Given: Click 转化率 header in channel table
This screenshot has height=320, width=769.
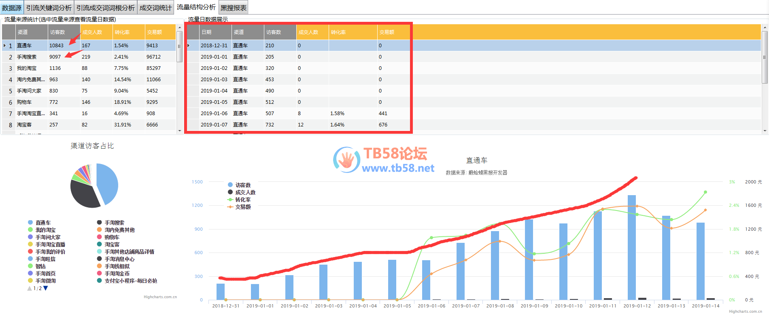Looking at the screenshot, I should pyautogui.click(x=122, y=32).
